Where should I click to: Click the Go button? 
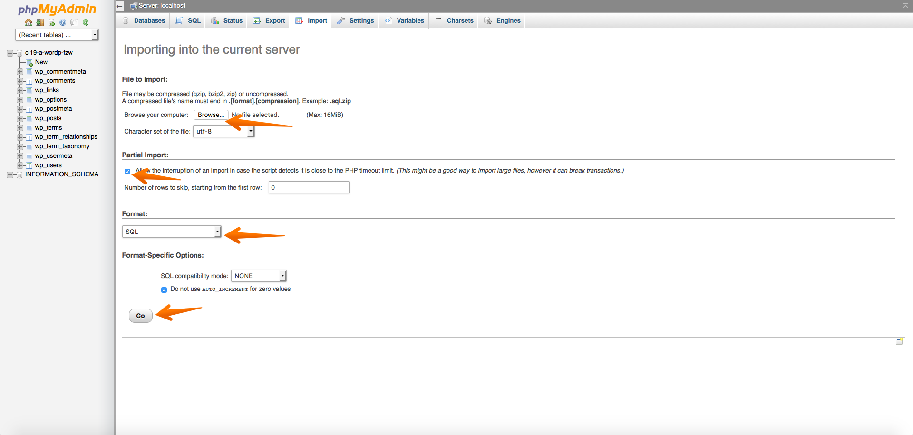click(x=140, y=316)
